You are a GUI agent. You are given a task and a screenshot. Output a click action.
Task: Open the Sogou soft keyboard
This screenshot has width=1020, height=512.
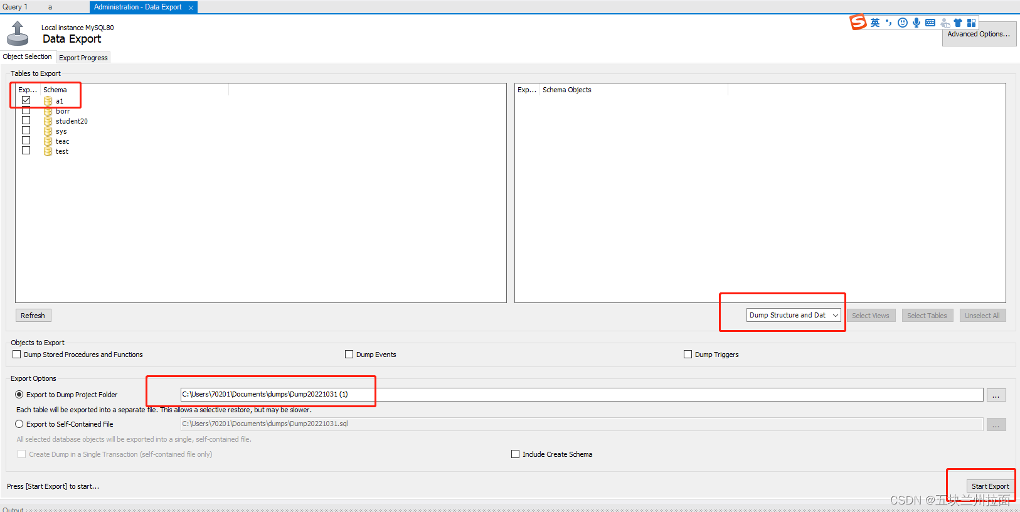[930, 23]
